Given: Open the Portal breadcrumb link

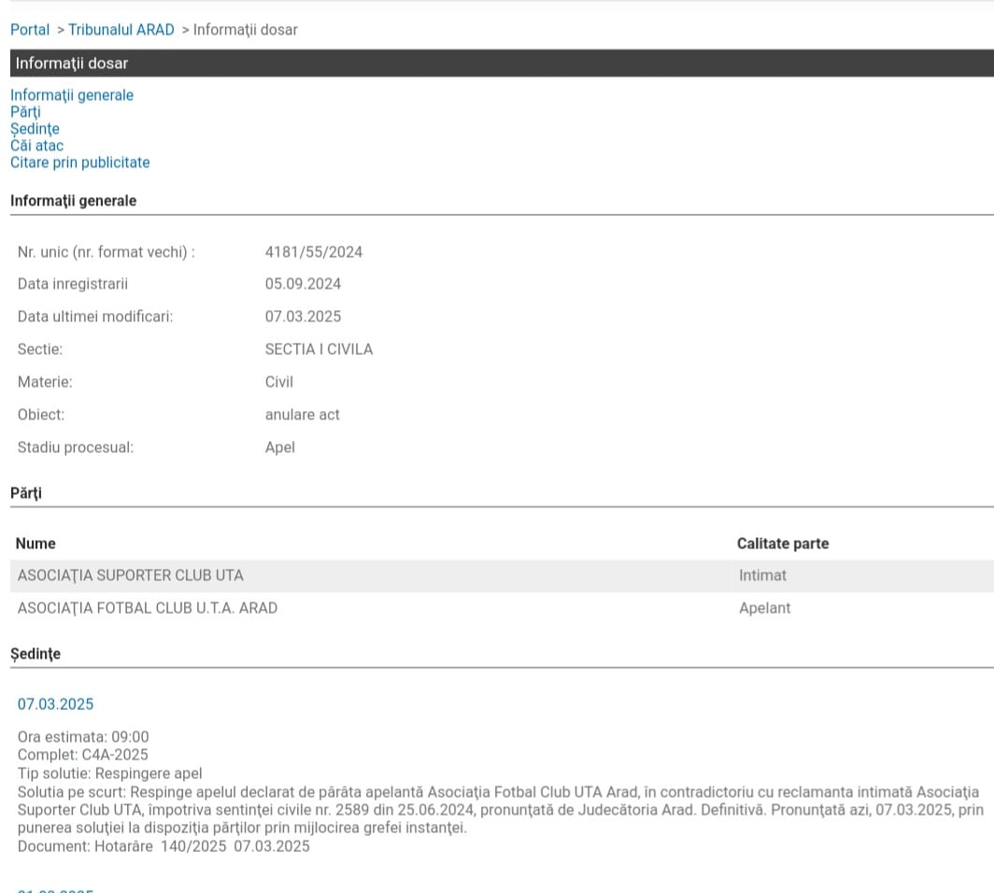Looking at the screenshot, I should click(30, 30).
